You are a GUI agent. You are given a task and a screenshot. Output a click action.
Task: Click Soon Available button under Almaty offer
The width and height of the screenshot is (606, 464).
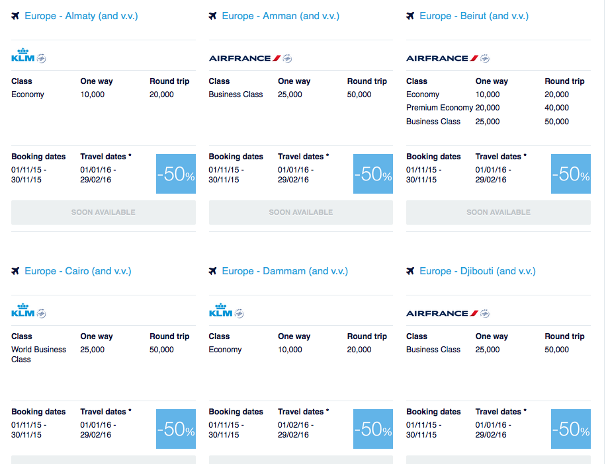[103, 212]
